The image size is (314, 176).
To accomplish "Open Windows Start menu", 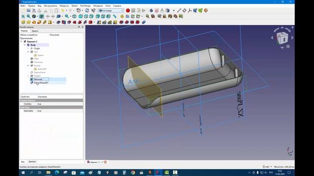I will coord(23,173).
